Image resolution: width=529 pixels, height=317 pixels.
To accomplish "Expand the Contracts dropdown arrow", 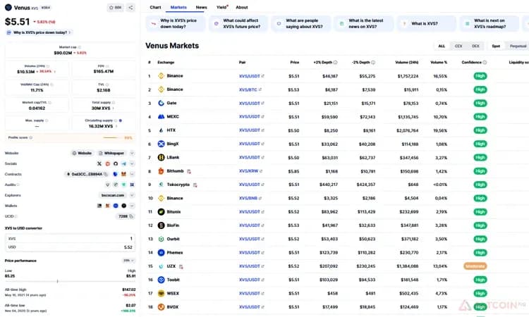I will [x=132, y=174].
